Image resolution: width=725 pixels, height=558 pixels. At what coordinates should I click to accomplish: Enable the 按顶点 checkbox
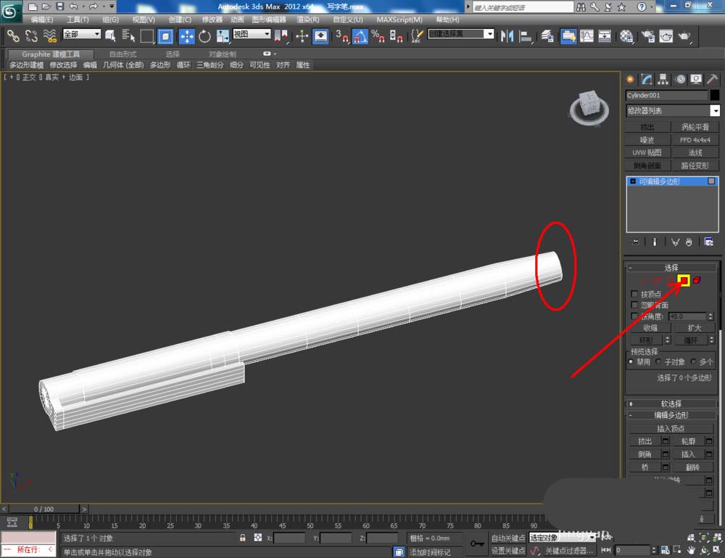coord(634,294)
